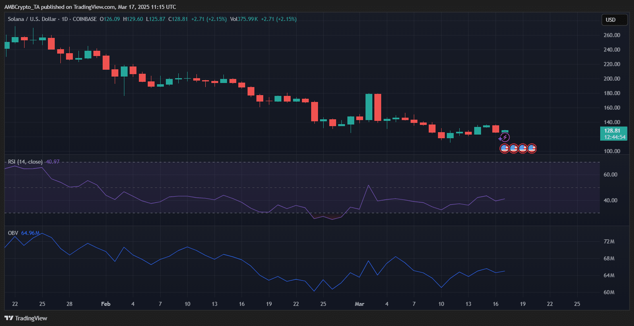Click the 160.00 price axis label

(612, 108)
